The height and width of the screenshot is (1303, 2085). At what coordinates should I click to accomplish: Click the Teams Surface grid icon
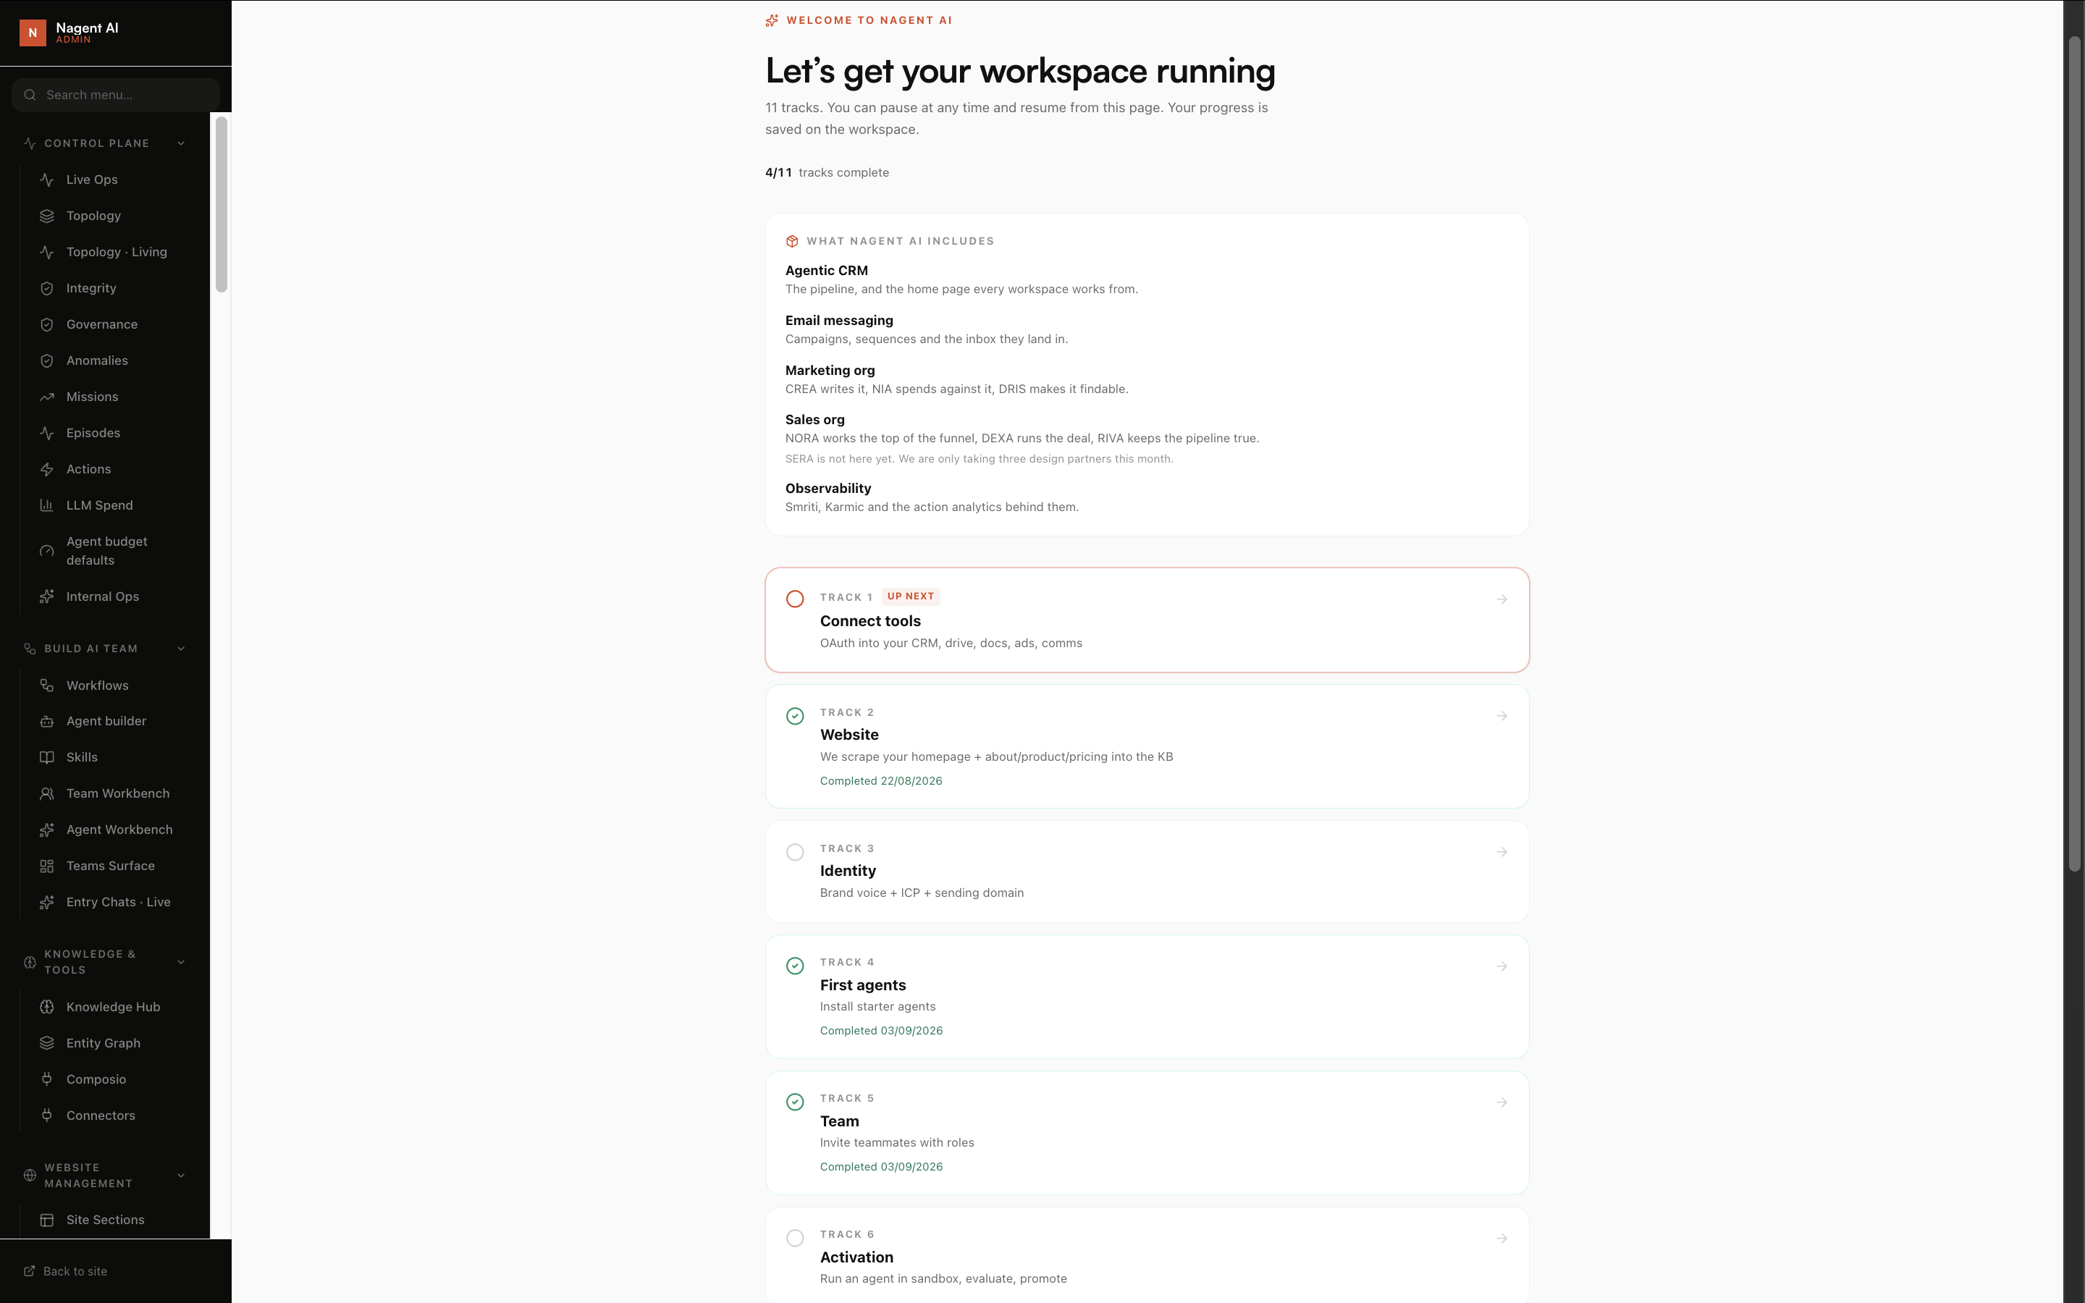click(x=46, y=866)
